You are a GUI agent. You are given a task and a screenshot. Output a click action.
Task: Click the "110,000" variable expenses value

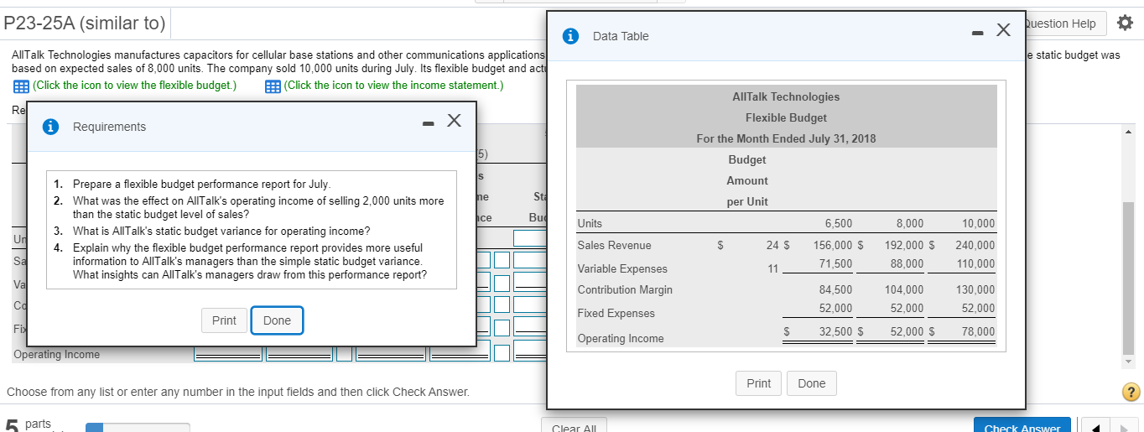975,264
